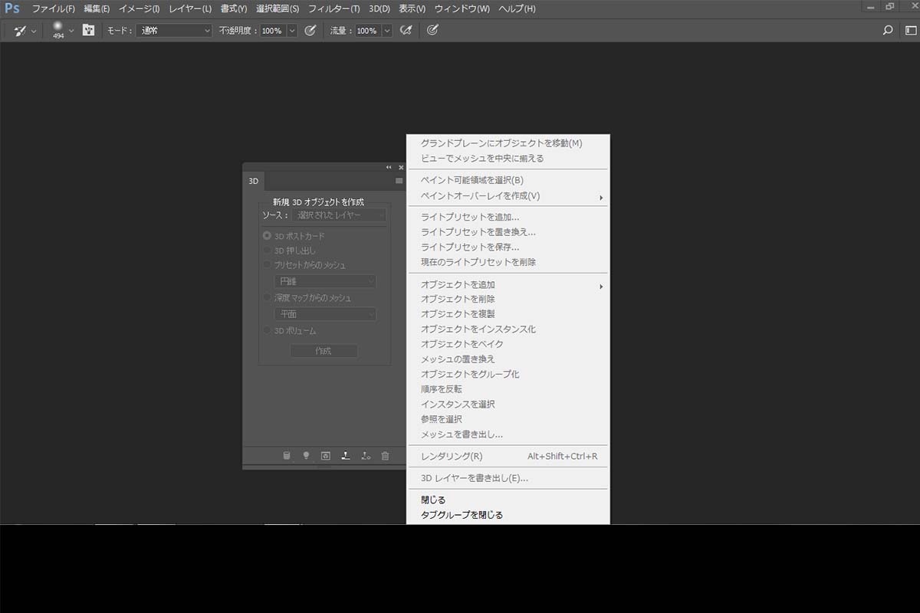This screenshot has height=613, width=920.
Task: Select the 深度マップからのメッシュ radio button
Action: click(x=267, y=298)
